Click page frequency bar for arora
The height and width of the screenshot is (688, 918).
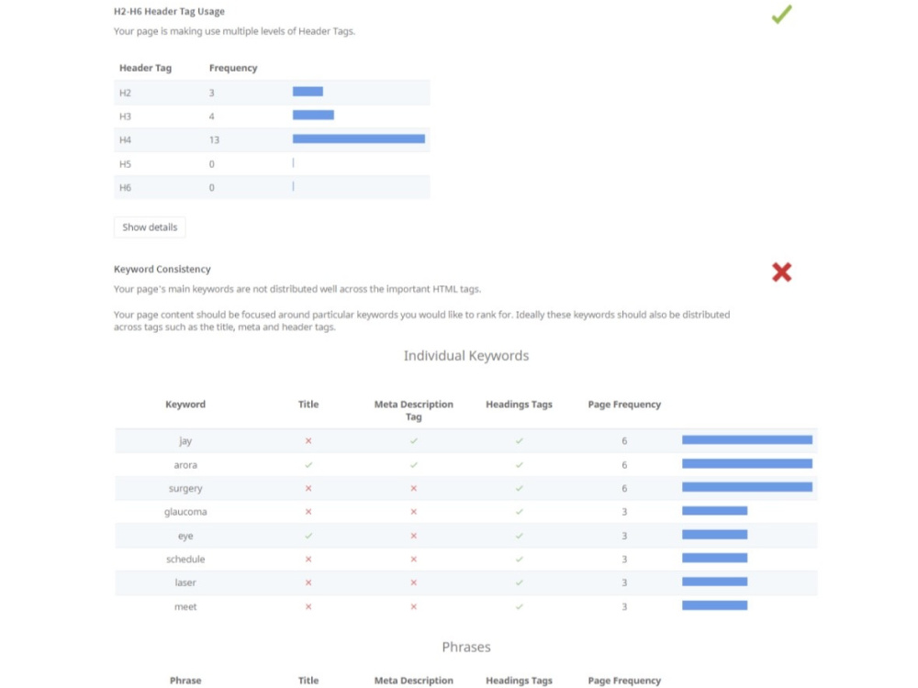(x=747, y=463)
